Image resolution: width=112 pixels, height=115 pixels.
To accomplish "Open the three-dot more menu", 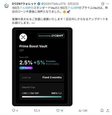I will tap(108, 4).
